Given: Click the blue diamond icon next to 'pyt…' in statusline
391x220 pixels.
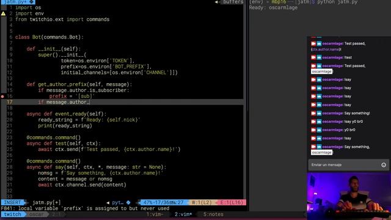Looking at the screenshot, I should tap(128, 202).
